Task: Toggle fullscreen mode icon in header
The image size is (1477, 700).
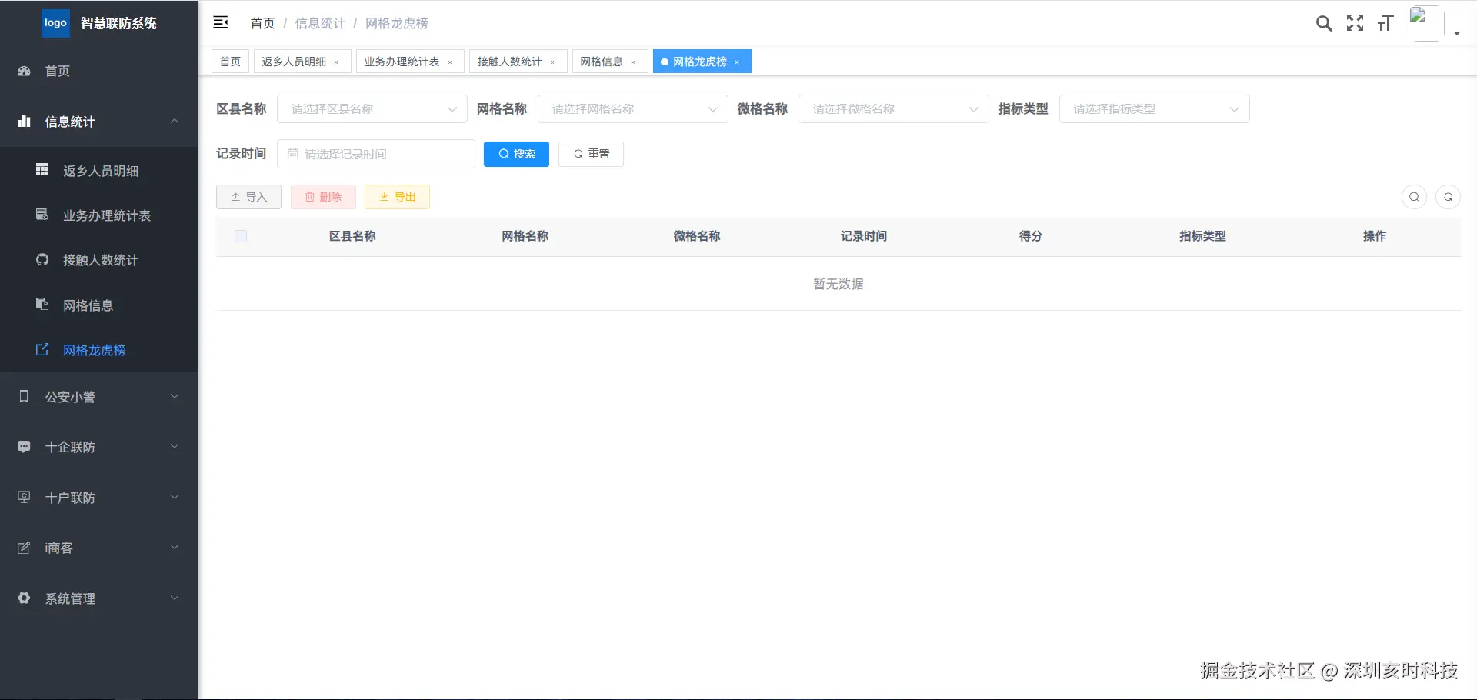Action: point(1355,23)
